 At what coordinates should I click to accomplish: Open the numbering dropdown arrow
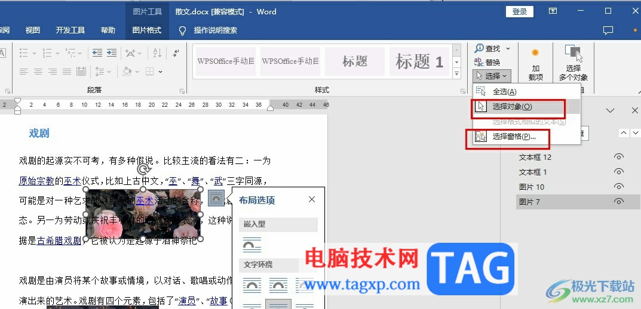coord(57,53)
